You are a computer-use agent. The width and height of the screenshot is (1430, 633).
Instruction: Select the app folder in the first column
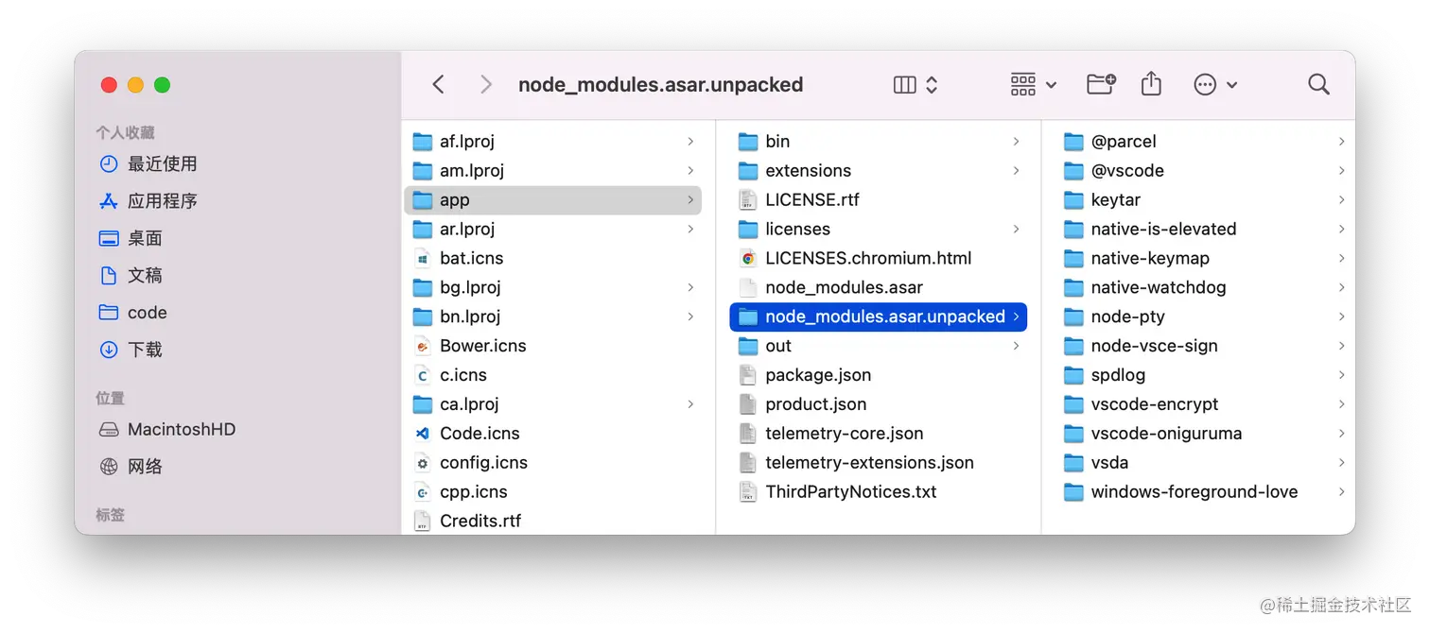(x=455, y=199)
